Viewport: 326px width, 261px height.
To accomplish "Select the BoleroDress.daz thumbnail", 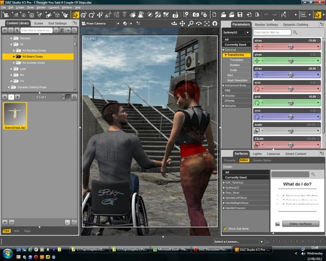I will [x=15, y=114].
